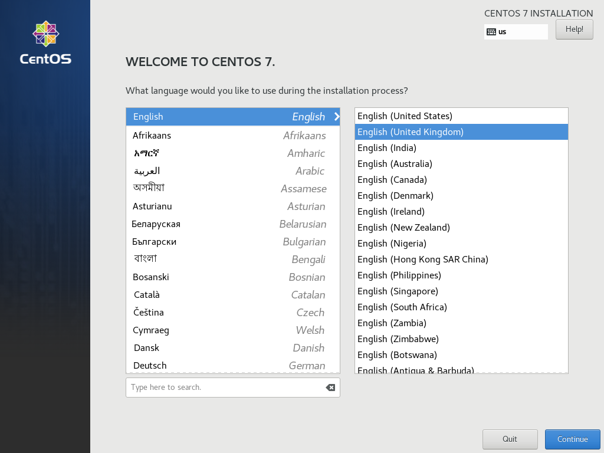Select the Belarusian language row
The image size is (604, 453).
(x=232, y=224)
